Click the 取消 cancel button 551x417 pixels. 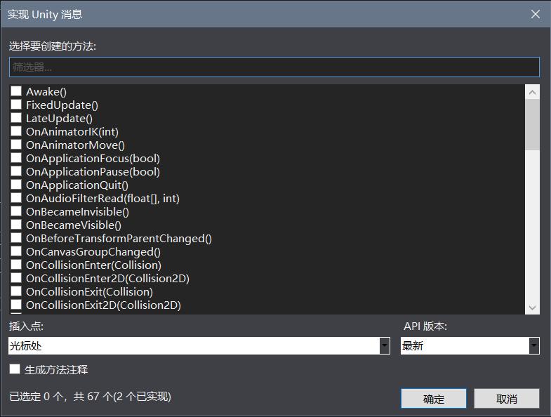[x=506, y=399]
